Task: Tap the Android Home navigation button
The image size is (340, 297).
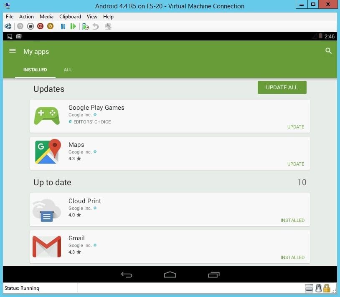Action: pyautogui.click(x=170, y=275)
